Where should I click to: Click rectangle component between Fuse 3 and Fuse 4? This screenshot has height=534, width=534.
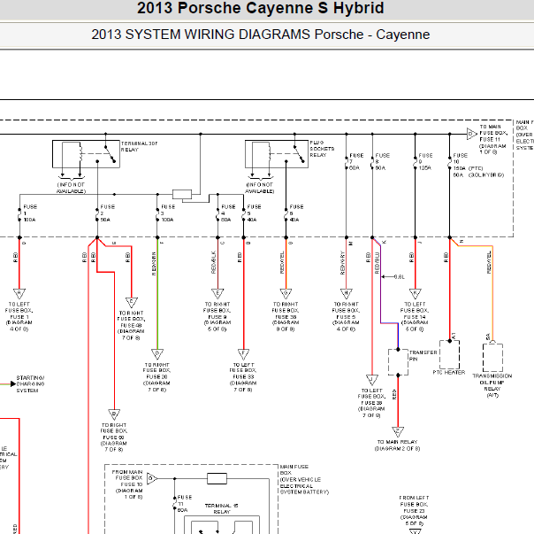(x=182, y=194)
